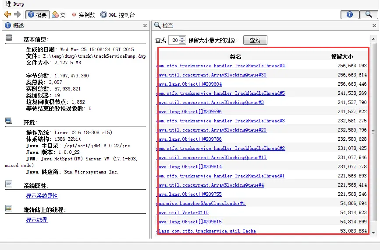The height and width of the screenshot is (250, 380).
Task: Click the 操作系统 Linux version text
Action: [x=83, y=132]
